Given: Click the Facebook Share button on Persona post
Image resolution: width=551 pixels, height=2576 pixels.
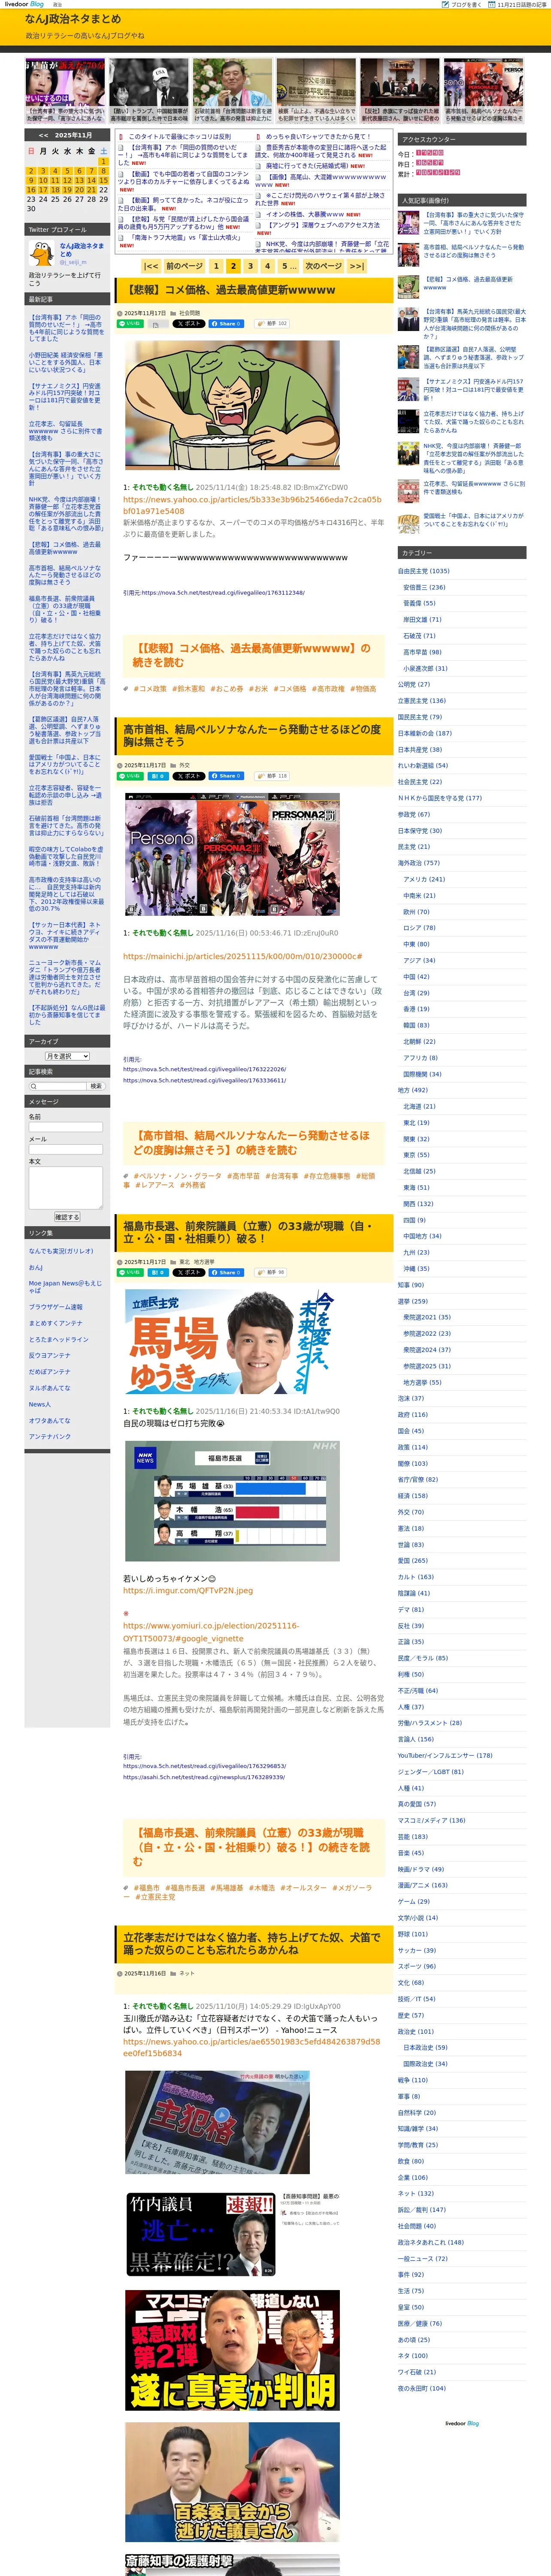Looking at the screenshot, I should click(x=227, y=776).
